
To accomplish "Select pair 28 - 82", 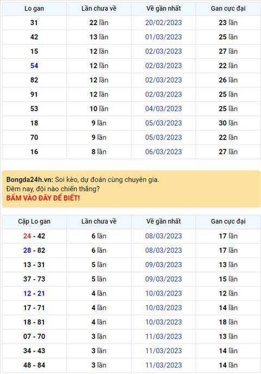I will (34, 250).
